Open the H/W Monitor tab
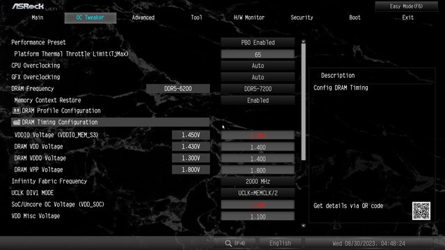The image size is (445, 250). pos(249,17)
